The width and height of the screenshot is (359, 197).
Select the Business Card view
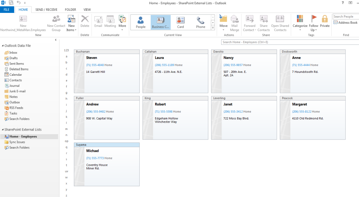pyautogui.click(x=160, y=22)
